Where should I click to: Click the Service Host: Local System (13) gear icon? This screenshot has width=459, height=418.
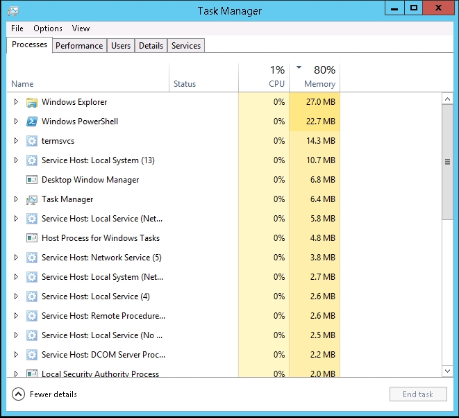coord(32,160)
